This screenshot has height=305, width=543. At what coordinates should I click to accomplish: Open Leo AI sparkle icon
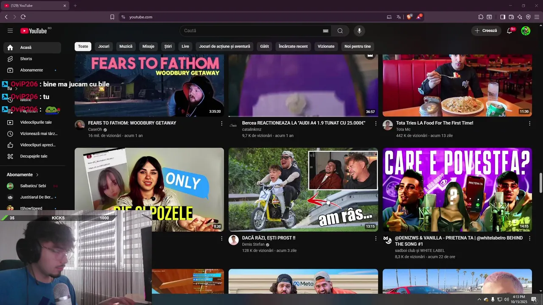click(x=520, y=17)
